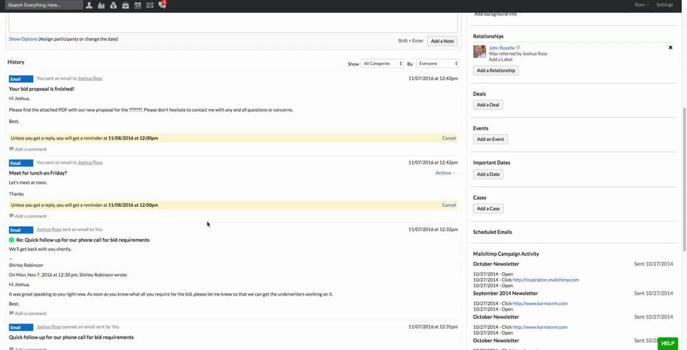Viewport: 687px width, 350px height.
Task: Open the Everyone filter dropdown
Action: [x=438, y=64]
